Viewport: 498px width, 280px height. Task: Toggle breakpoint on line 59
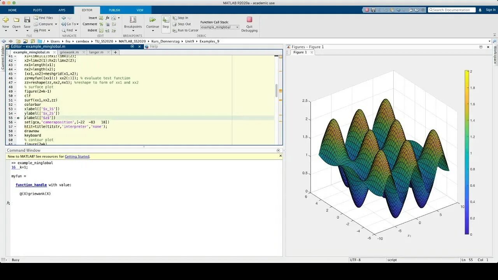pos(16,135)
